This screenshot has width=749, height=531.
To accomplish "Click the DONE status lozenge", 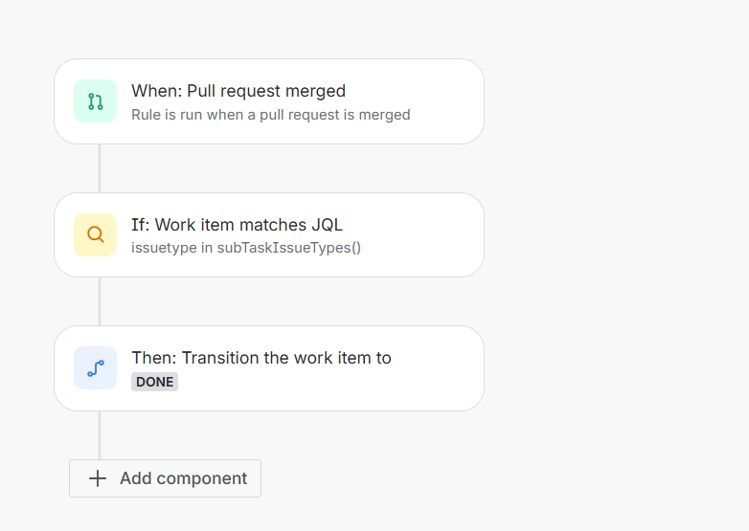I will pos(155,382).
